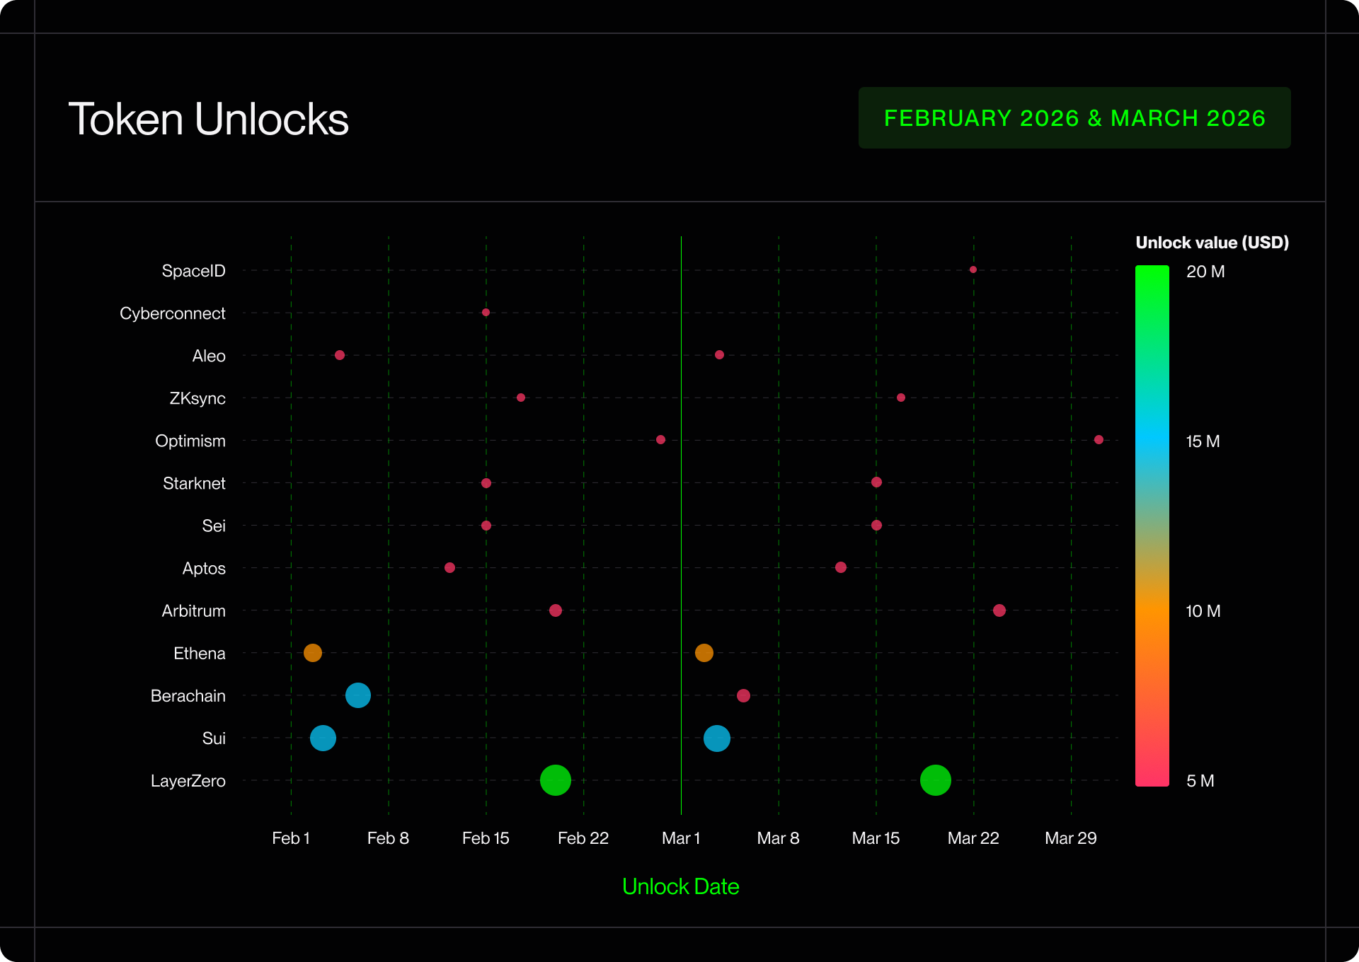Screen dimensions: 1359x962
Task: Click the Unlock Date axis title
Action: point(679,886)
